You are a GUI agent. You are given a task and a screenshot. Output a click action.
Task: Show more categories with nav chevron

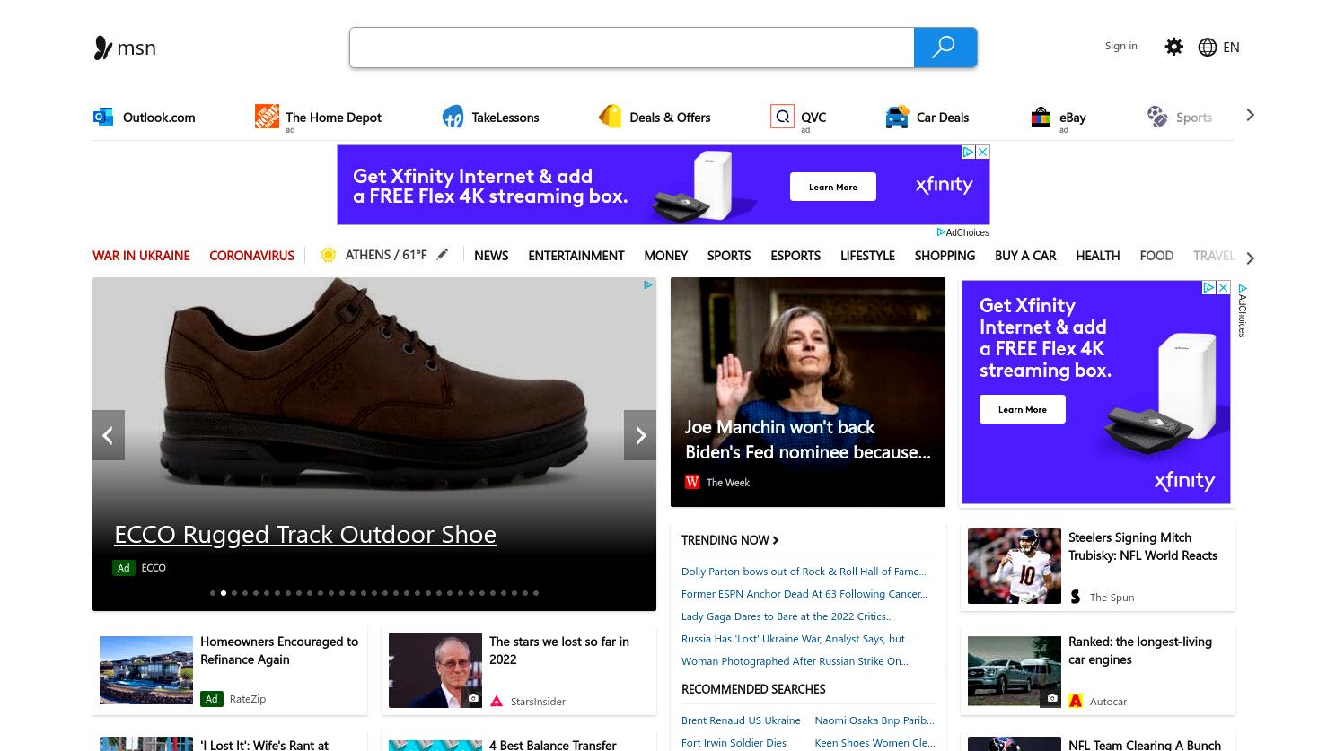(x=1250, y=258)
